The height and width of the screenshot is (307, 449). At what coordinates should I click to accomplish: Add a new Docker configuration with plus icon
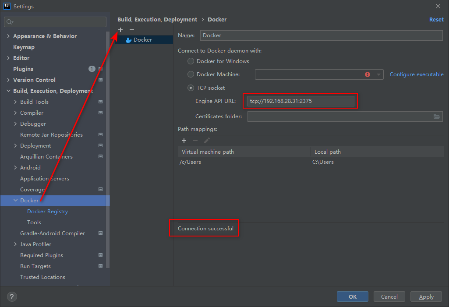point(120,30)
